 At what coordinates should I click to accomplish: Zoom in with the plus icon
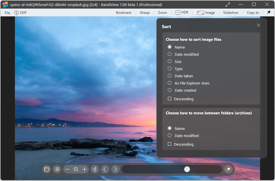point(85,169)
